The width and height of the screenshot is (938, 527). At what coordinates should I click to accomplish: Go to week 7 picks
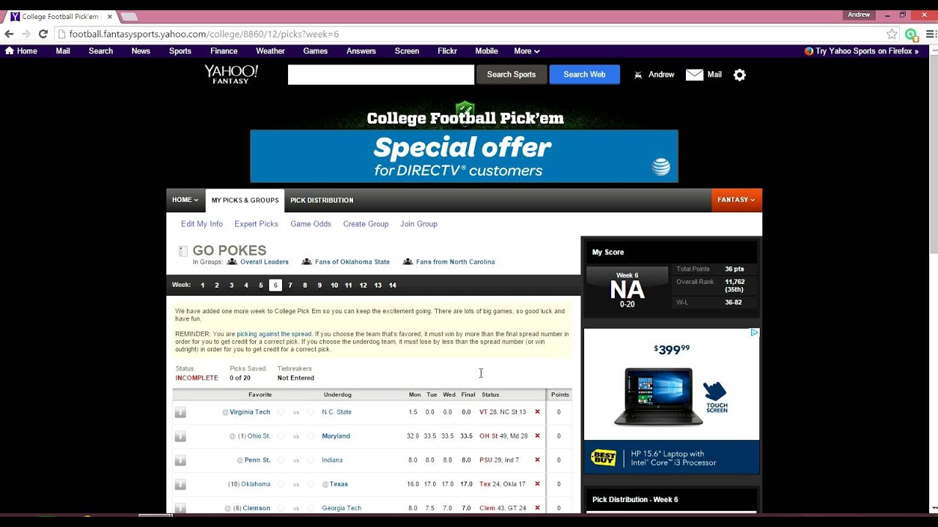click(290, 285)
